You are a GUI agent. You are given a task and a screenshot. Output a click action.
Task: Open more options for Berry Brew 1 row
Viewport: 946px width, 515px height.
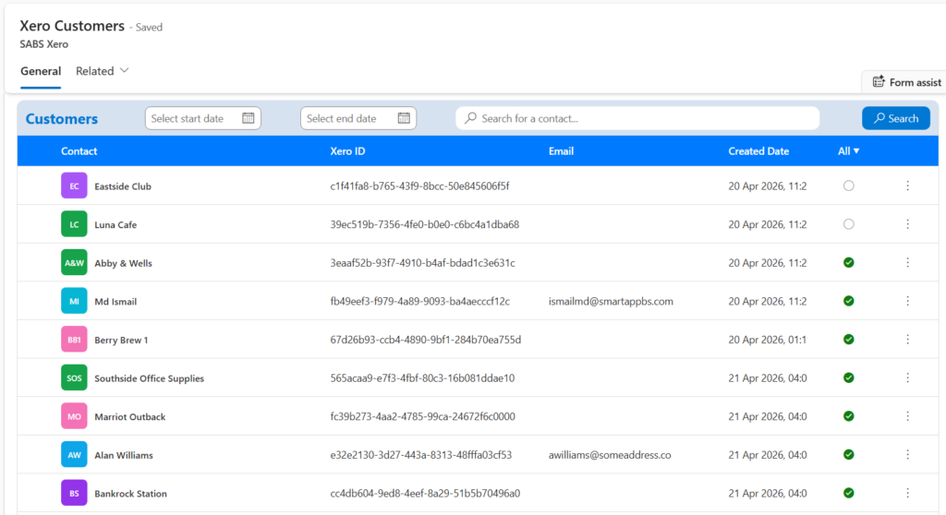coord(907,340)
